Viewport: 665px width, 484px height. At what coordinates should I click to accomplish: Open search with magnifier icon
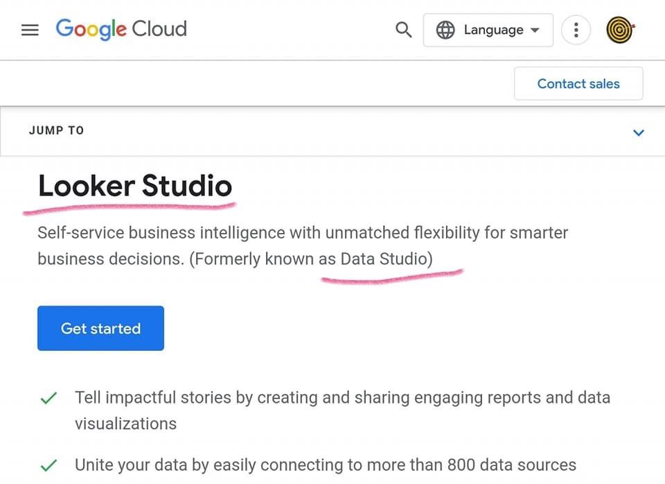(x=403, y=30)
